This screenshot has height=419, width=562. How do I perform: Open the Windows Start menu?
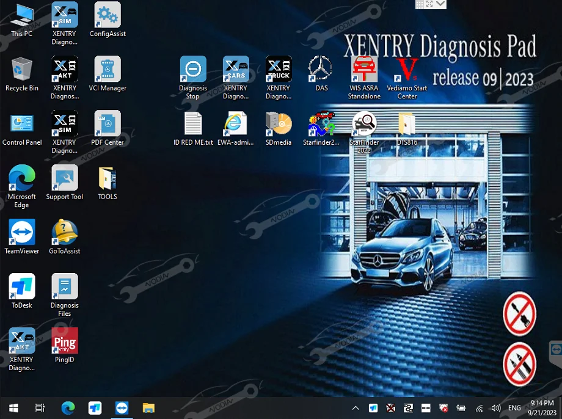pos(13,408)
